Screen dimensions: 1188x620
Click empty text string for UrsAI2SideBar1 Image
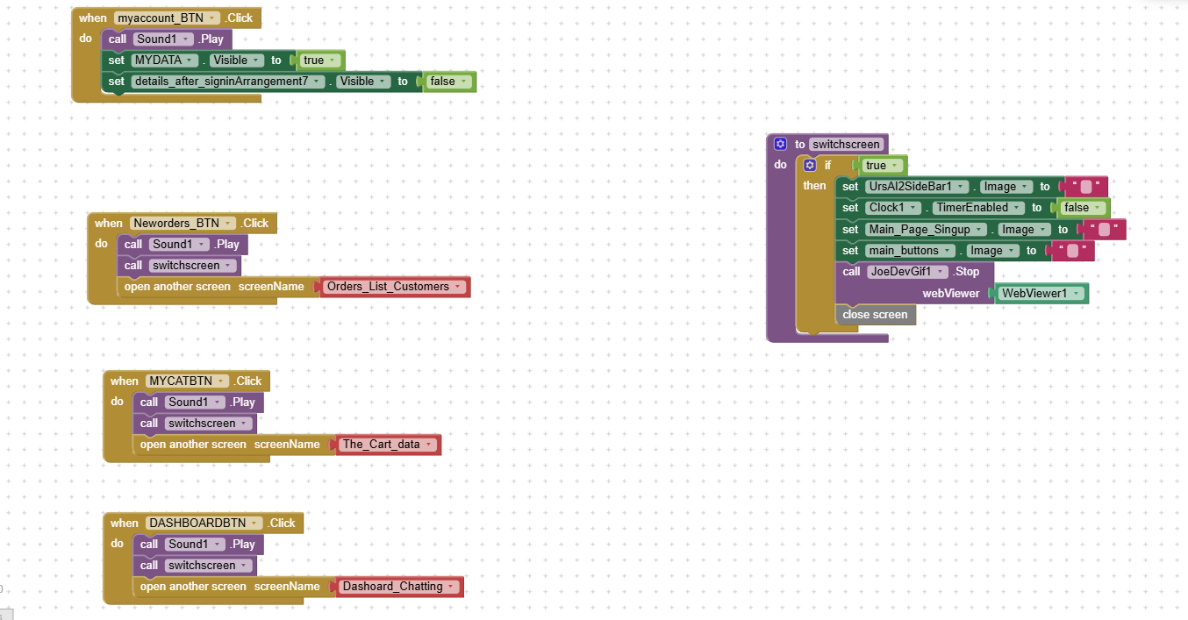pyautogui.click(x=1086, y=187)
